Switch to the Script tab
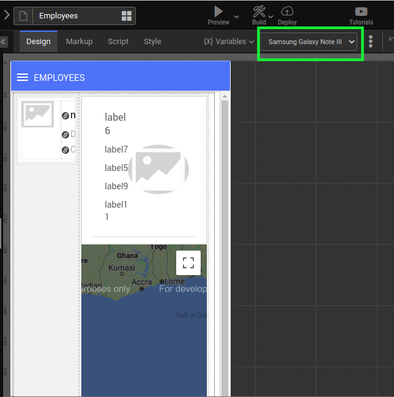The height and width of the screenshot is (397, 394). coord(118,42)
